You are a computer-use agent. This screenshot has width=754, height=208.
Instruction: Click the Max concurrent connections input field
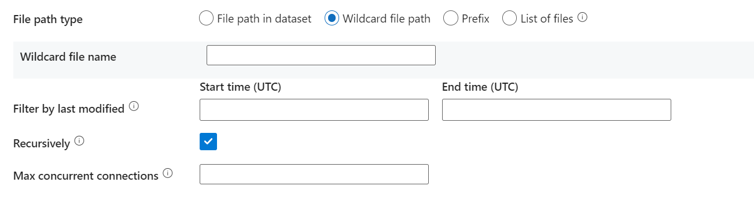point(314,174)
